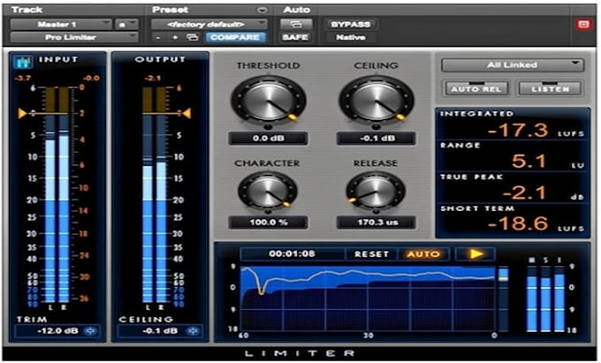Image resolution: width=601 pixels, height=363 pixels.
Task: Click the red target button
Action: (583, 25)
